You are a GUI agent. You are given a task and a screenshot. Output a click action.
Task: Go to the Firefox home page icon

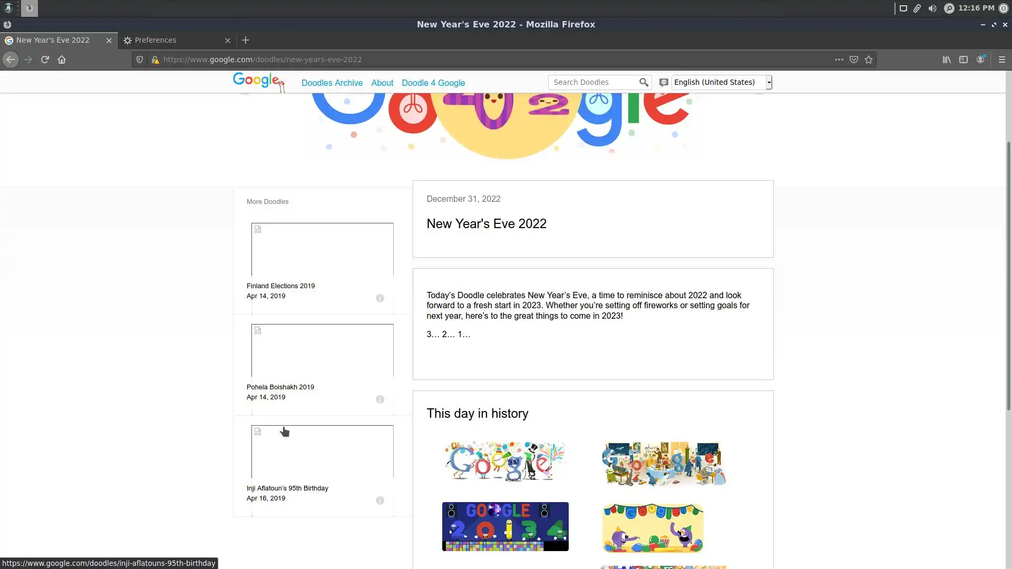coord(62,60)
